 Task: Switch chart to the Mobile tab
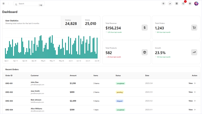click(90, 22)
